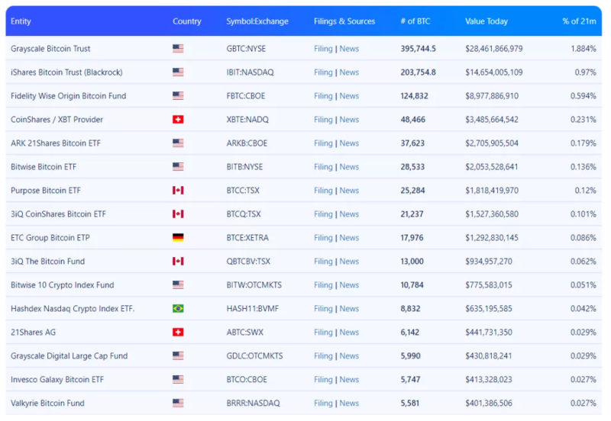Click the Brazilian flag for Hashdex Nasdaq Crypto Index
This screenshot has width=611, height=421.
178,309
